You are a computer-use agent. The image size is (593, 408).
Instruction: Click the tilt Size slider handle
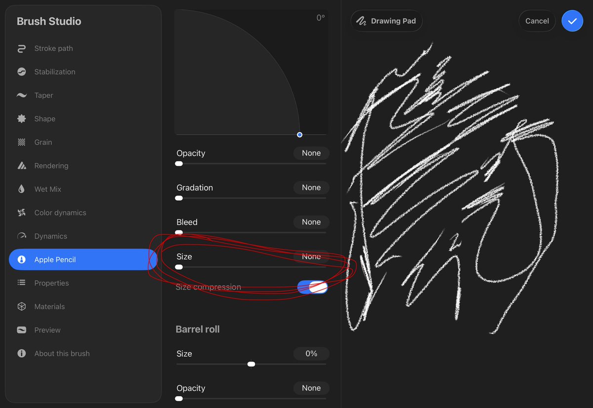pos(179,267)
